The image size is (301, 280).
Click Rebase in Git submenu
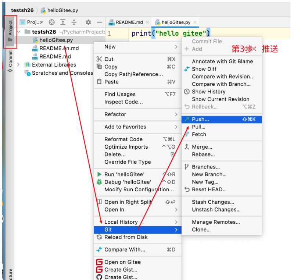(222, 154)
